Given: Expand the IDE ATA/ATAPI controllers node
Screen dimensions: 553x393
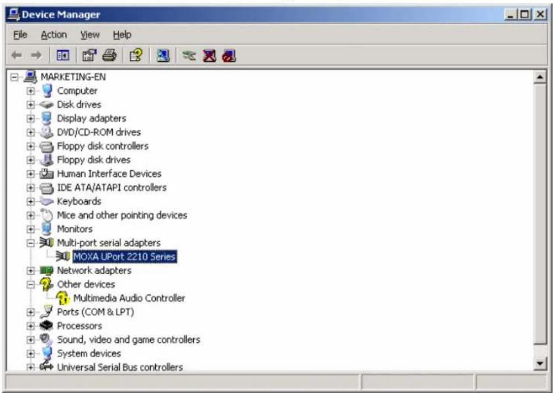Looking at the screenshot, I should (31, 188).
